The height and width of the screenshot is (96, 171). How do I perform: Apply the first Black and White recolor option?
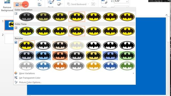click(x=94, y=45)
